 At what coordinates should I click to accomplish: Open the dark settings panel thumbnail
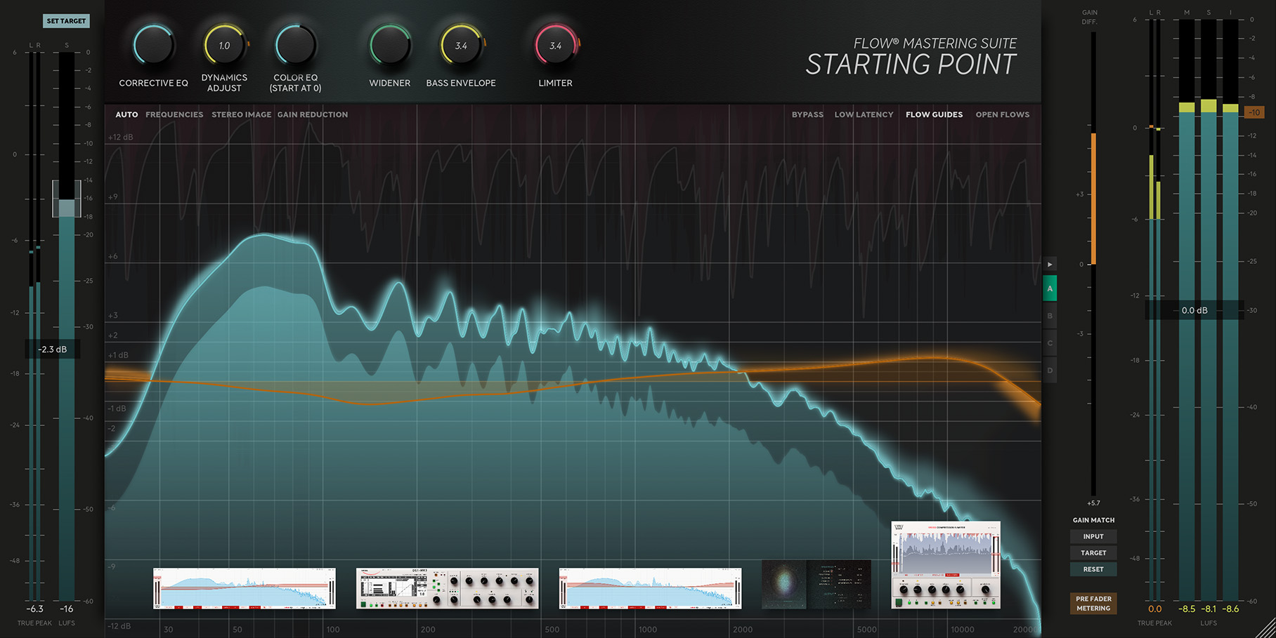(839, 584)
